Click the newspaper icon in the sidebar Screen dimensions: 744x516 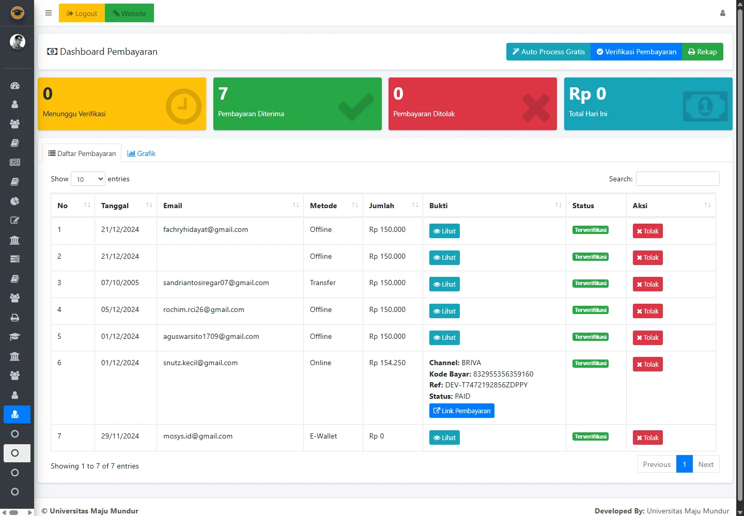(x=15, y=162)
